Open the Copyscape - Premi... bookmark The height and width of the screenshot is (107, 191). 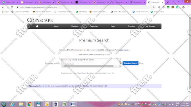pyautogui.click(x=64, y=12)
